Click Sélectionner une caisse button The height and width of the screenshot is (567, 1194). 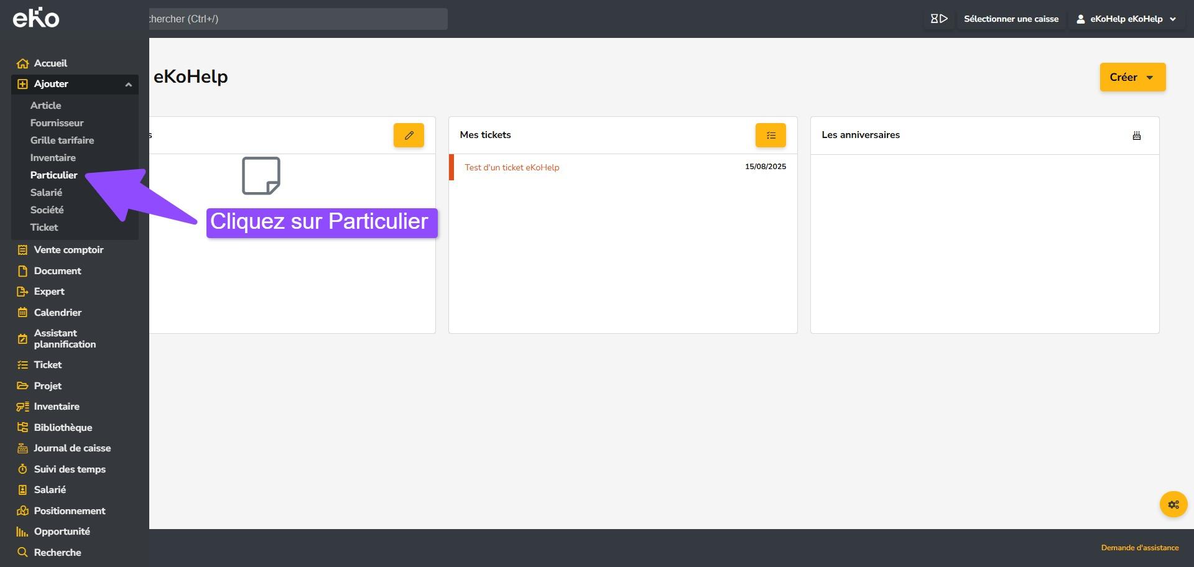1011,19
